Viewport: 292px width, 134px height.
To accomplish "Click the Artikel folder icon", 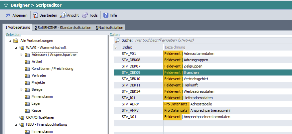I will pos(27,62).
